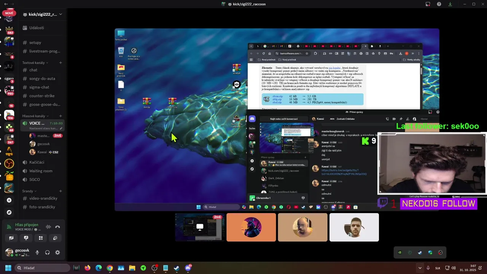Mute microphone next to gecosvk
Screen dimensions: 487x274
pyautogui.click(x=37, y=252)
